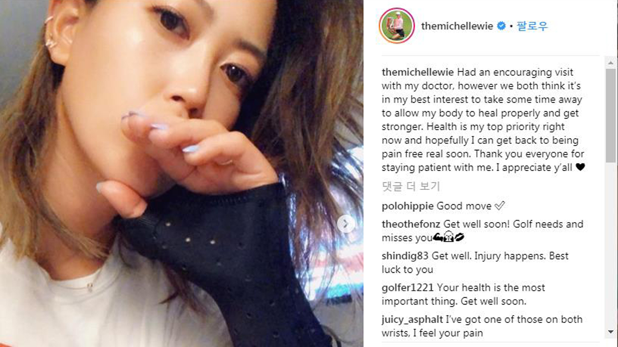Open themichellewie username in header
Screen dimensions: 618x347
(x=457, y=26)
